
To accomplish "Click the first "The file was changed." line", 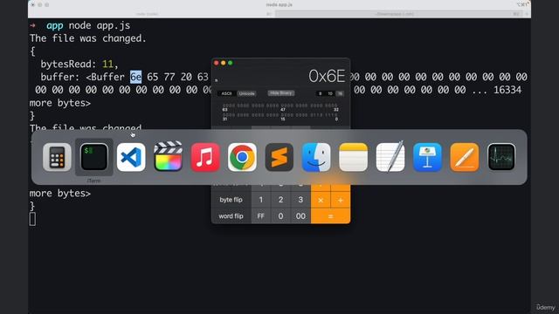I will [x=88, y=38].
